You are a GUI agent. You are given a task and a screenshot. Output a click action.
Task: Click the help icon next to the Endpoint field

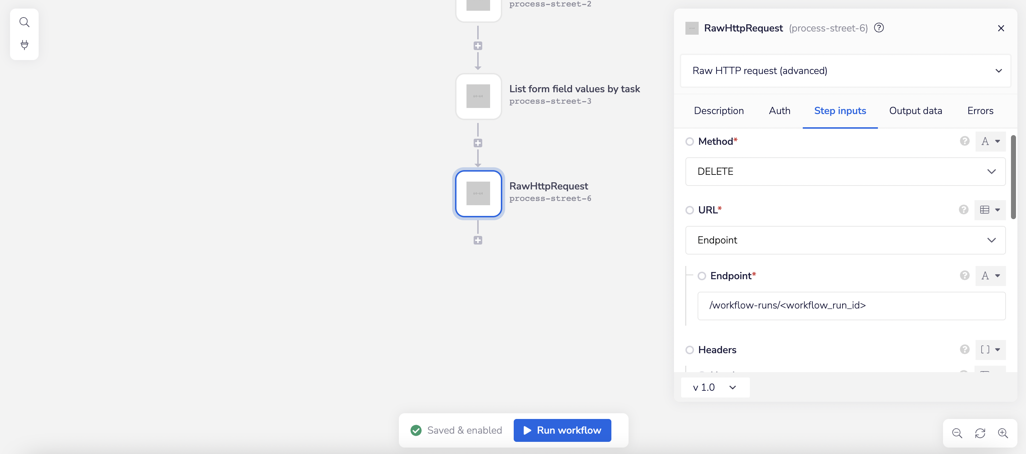point(964,275)
